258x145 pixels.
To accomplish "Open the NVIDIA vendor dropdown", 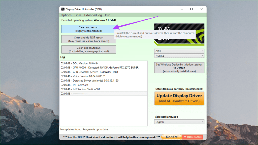I will 179,56.
